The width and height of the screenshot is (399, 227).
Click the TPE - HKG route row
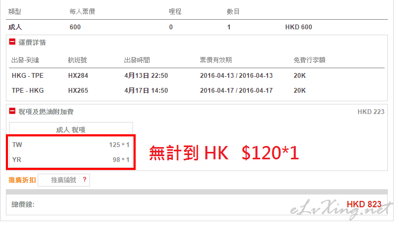coord(197,91)
